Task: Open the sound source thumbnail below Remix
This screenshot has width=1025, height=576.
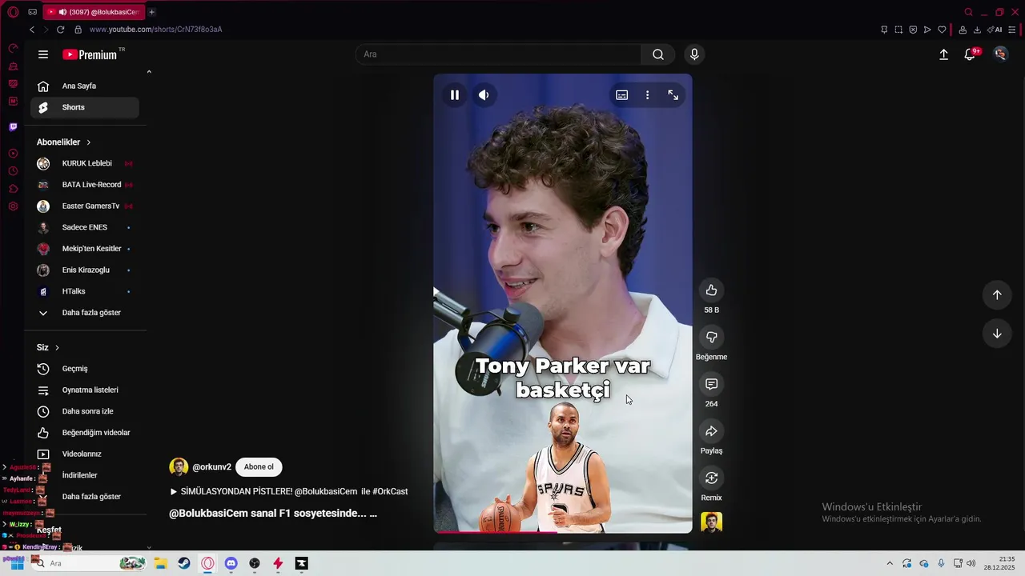Action: click(x=711, y=522)
